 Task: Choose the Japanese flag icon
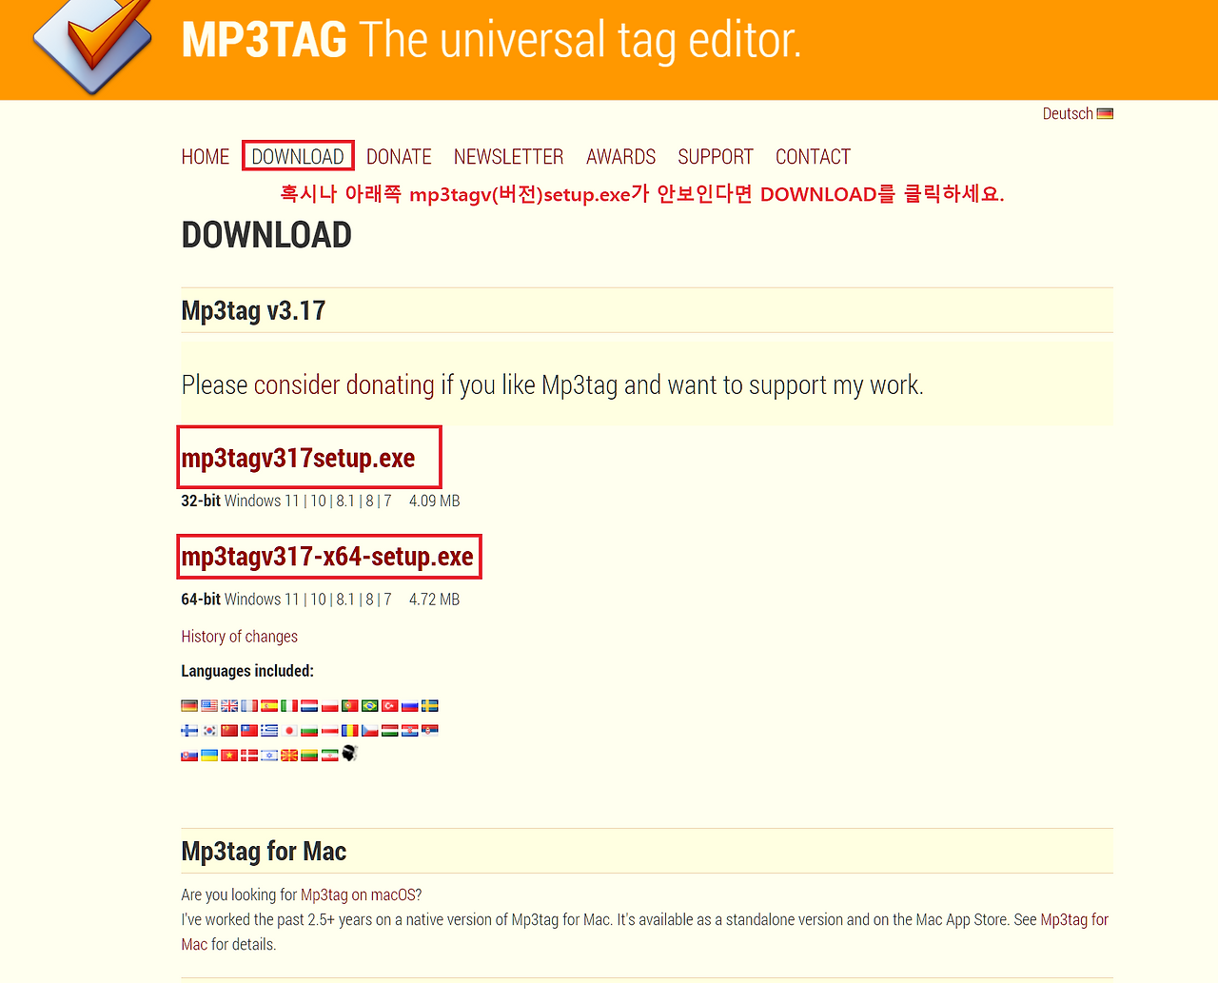point(289,731)
